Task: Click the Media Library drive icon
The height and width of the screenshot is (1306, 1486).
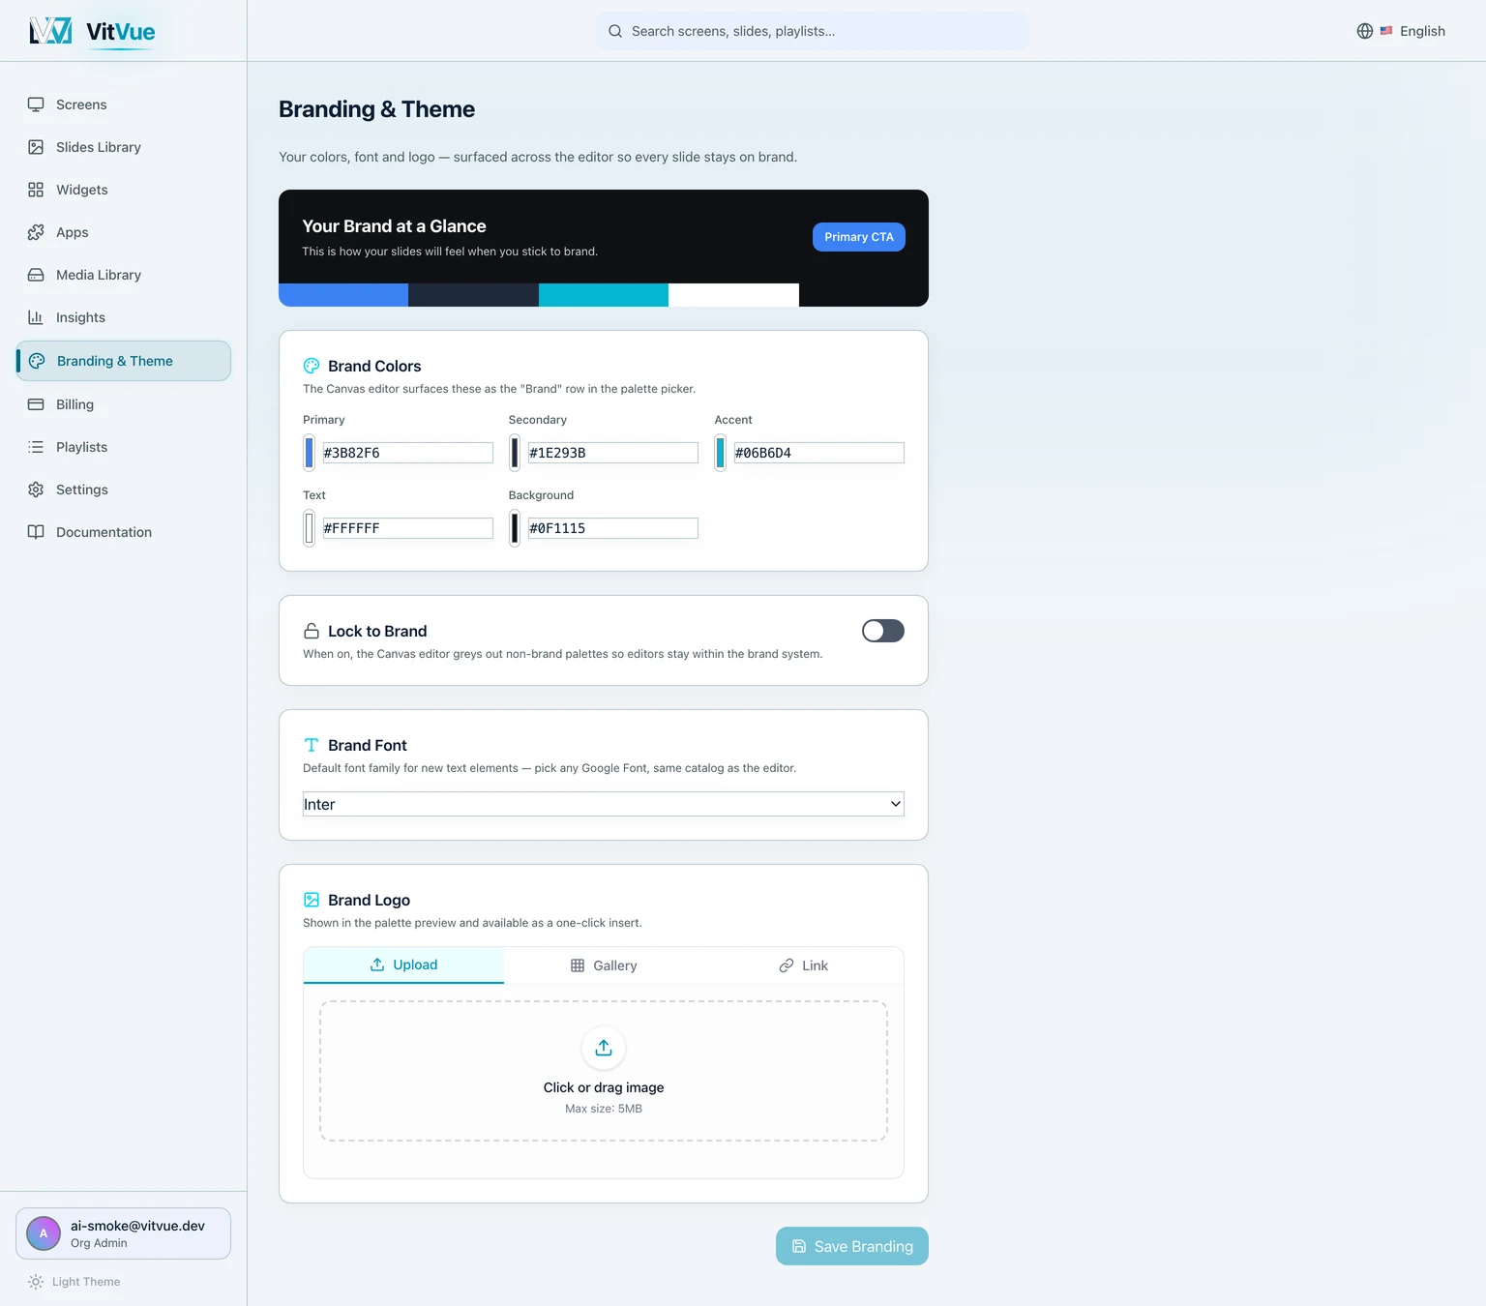Action: pyautogui.click(x=36, y=275)
